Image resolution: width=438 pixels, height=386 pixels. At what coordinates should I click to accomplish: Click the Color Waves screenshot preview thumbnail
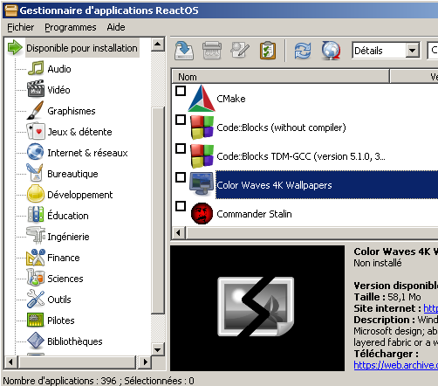257,308
